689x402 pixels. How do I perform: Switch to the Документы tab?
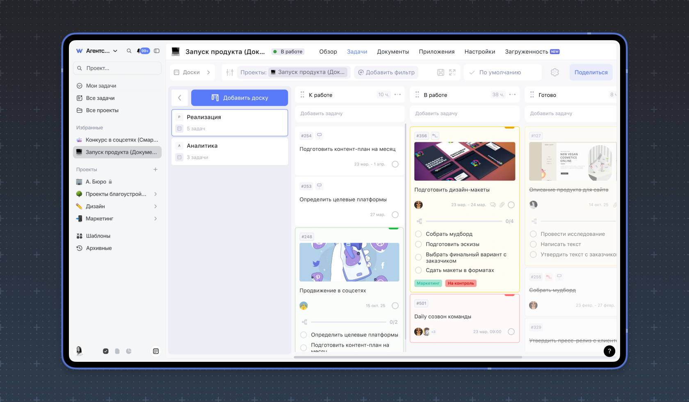(x=393, y=52)
